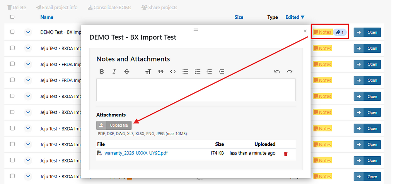Create a bulleted list in notes
Image resolution: width=396 pixels, height=184 pixels.
(x=185, y=72)
